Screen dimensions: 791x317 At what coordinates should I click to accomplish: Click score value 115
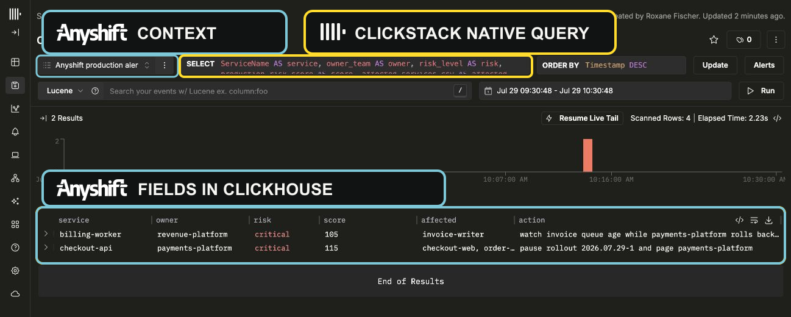pyautogui.click(x=332, y=248)
